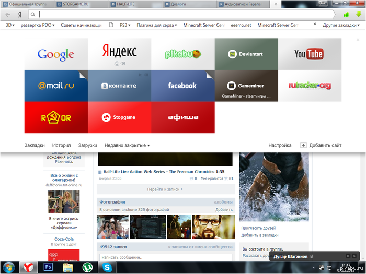
Task: Switch to Диалоги tab
Action: pos(190,4)
